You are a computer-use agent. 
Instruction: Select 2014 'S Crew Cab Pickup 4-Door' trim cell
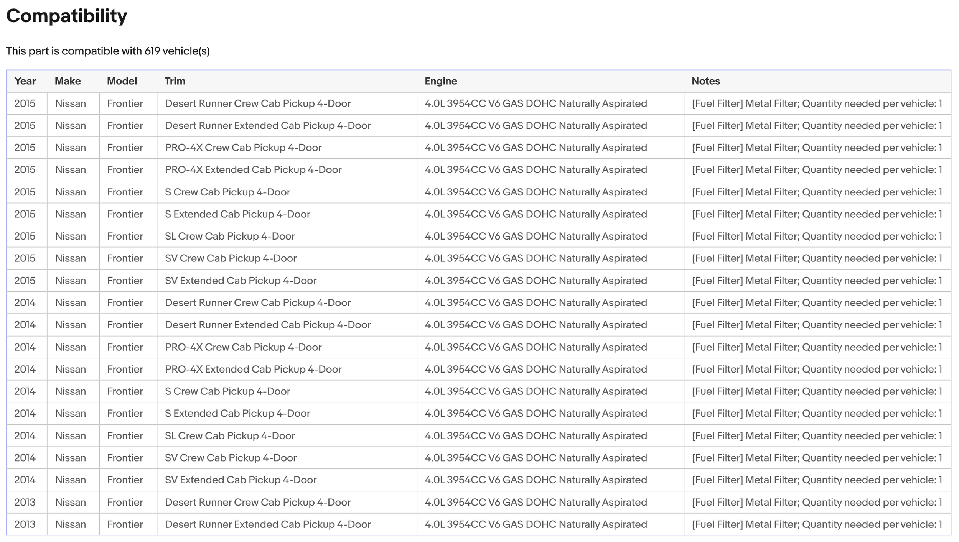pyautogui.click(x=287, y=391)
